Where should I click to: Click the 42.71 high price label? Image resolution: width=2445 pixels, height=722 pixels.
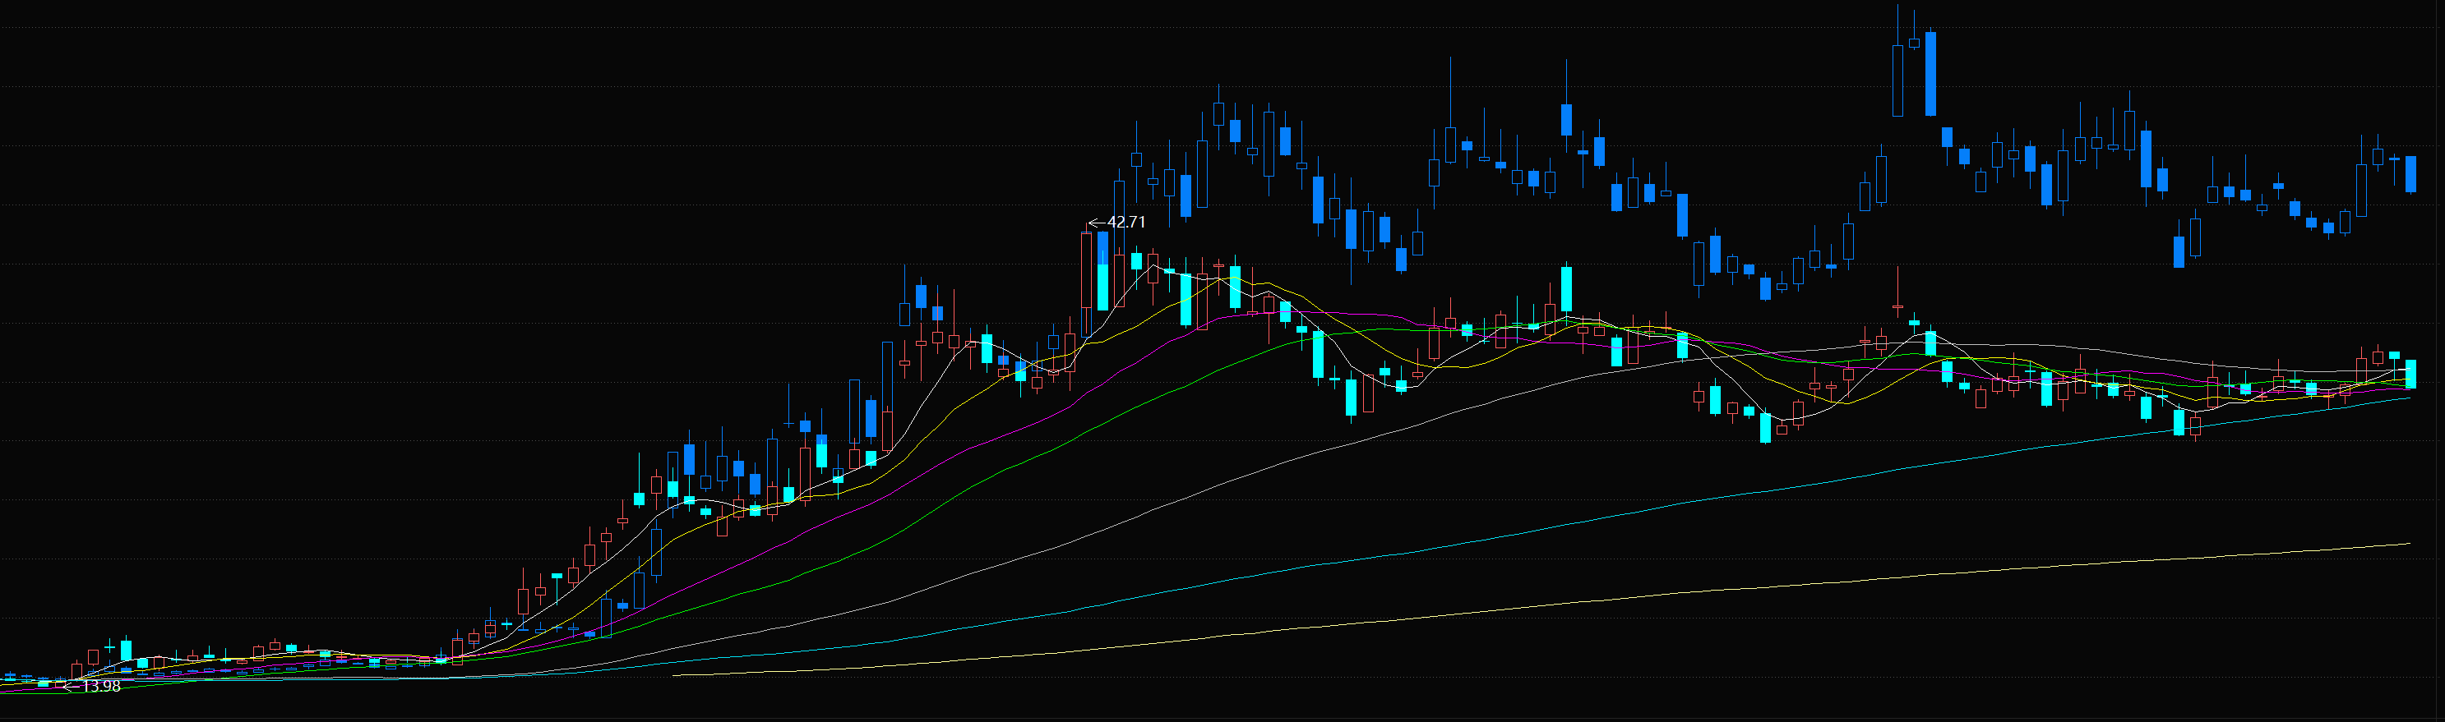click(1126, 222)
